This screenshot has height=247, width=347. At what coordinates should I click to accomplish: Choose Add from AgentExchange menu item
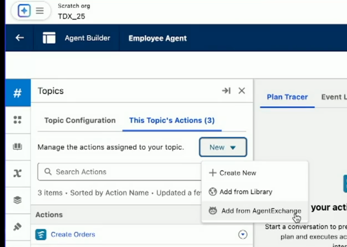click(255, 210)
